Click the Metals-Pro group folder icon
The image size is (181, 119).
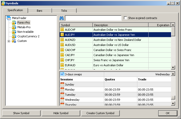pos(14,27)
